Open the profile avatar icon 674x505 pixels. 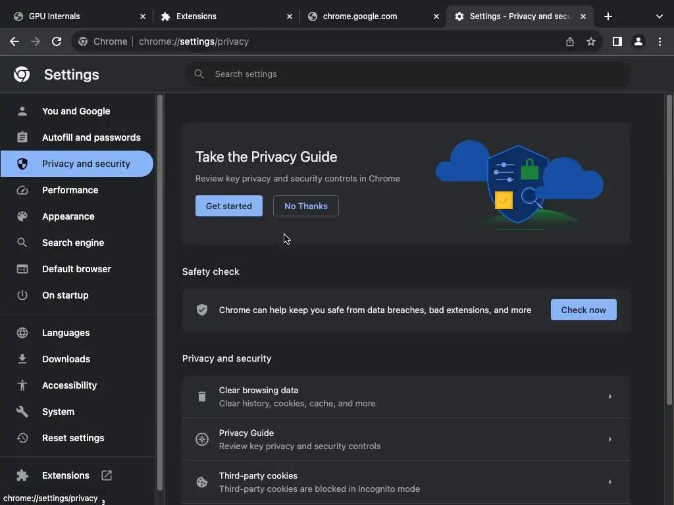point(638,41)
